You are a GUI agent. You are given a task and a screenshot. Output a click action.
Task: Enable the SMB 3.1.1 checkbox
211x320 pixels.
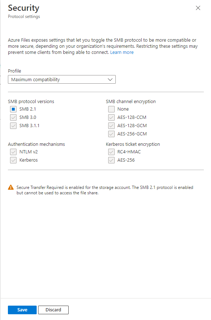(x=13, y=125)
